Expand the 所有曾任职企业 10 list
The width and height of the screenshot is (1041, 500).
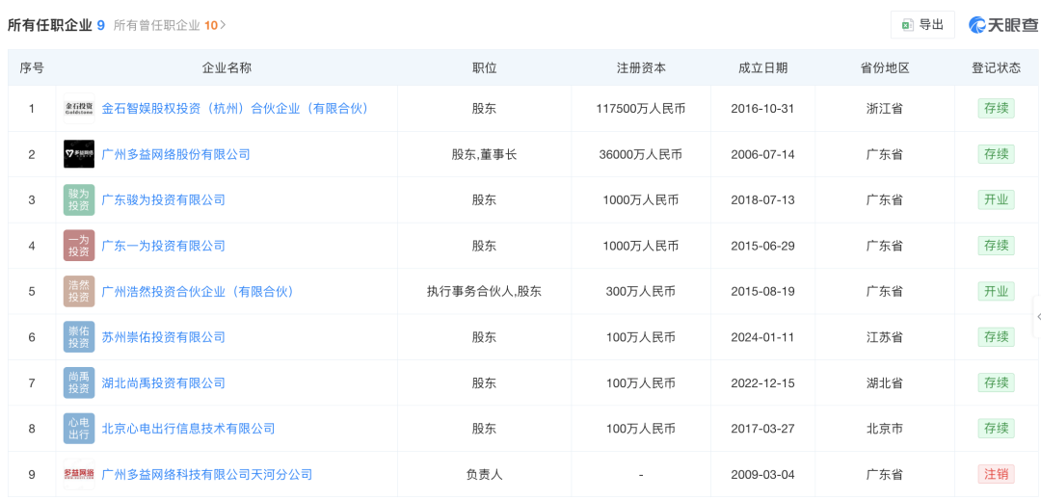pyautogui.click(x=170, y=25)
